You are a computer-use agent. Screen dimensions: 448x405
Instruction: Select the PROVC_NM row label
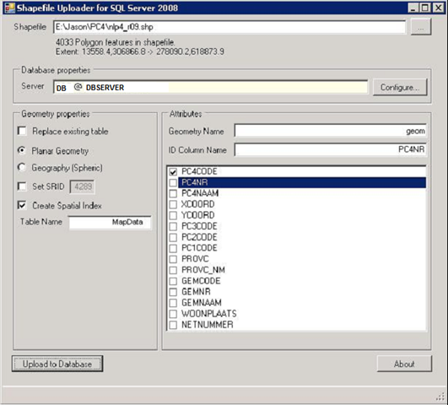pos(203,270)
